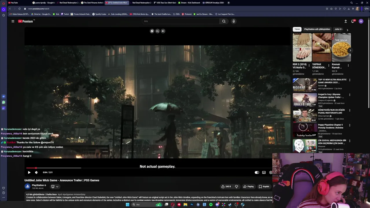370x208 pixels.
Task: Open the Poppy Playtime Chapter 5 video thumbnail
Action: click(x=305, y=130)
